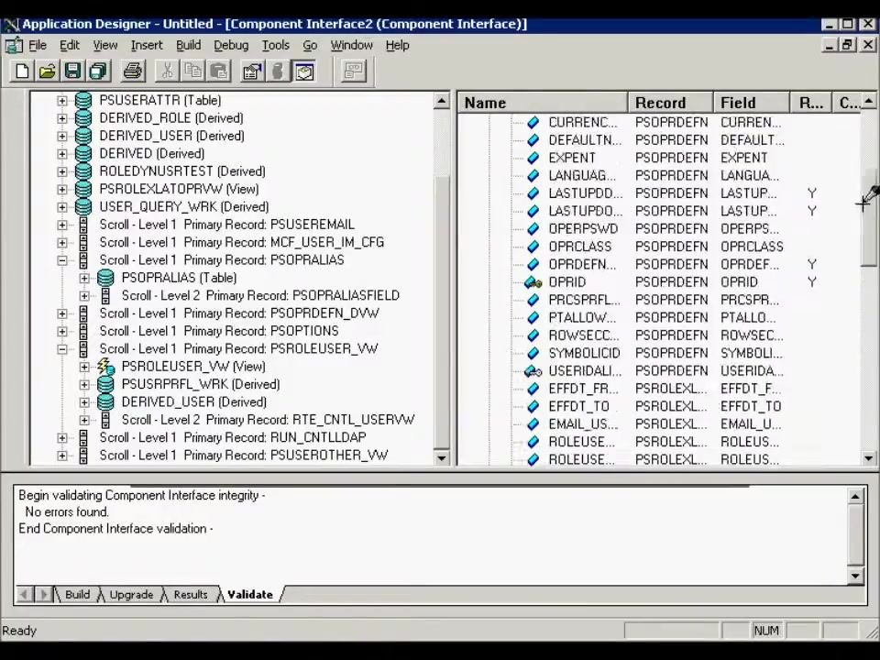Click the PSROLEUSER_VW view lightning icon
The image size is (880, 660).
[105, 367]
